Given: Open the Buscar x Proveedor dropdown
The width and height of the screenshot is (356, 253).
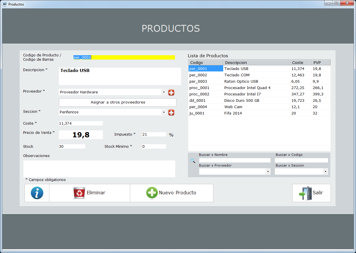Looking at the screenshot, I should coord(268,171).
